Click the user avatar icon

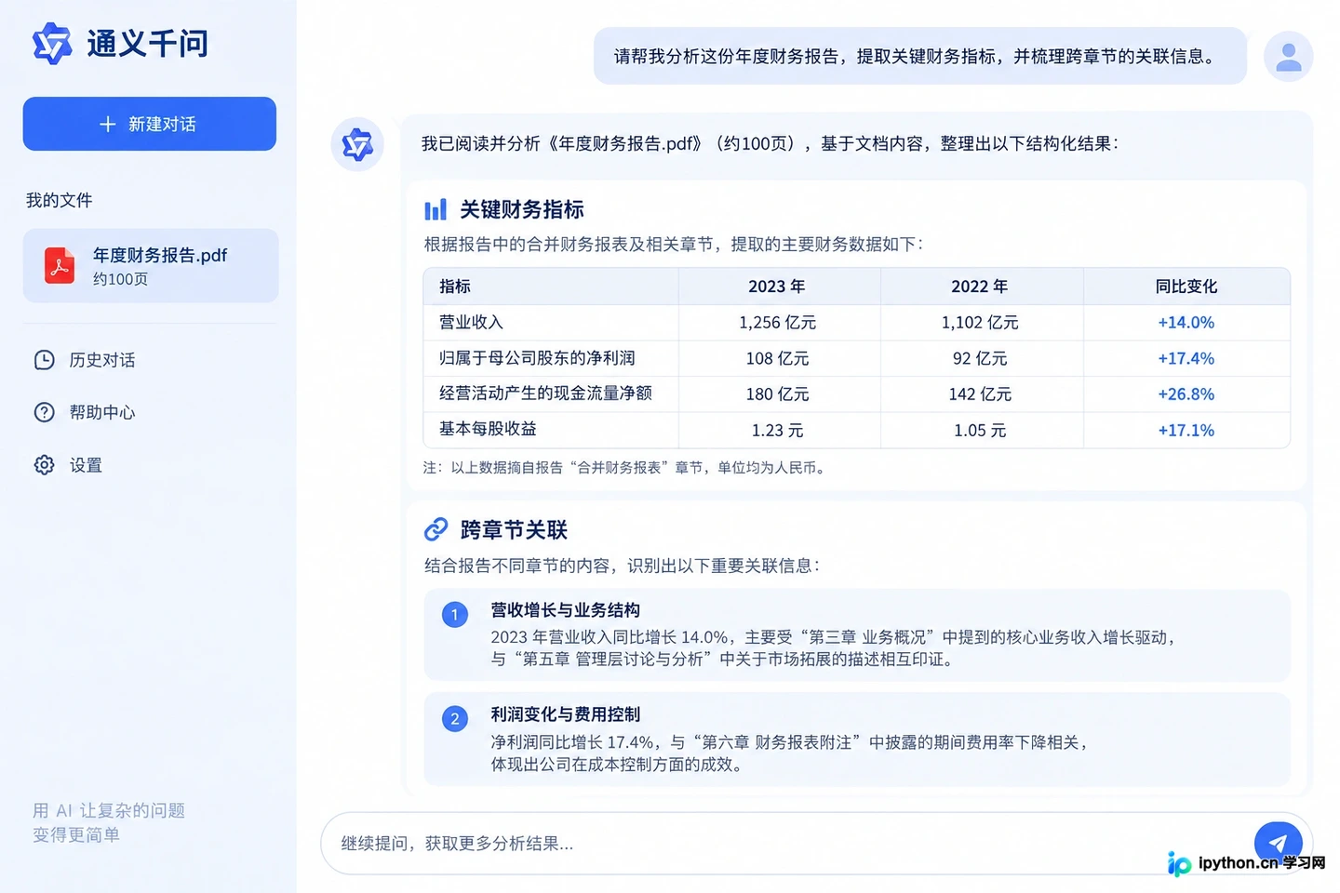pyautogui.click(x=1289, y=56)
